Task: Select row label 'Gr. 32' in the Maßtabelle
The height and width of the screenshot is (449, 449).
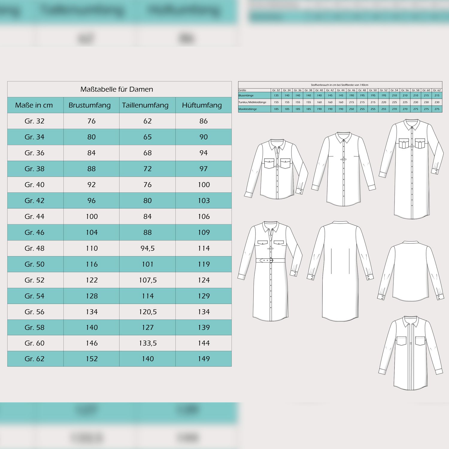Action: click(x=34, y=121)
